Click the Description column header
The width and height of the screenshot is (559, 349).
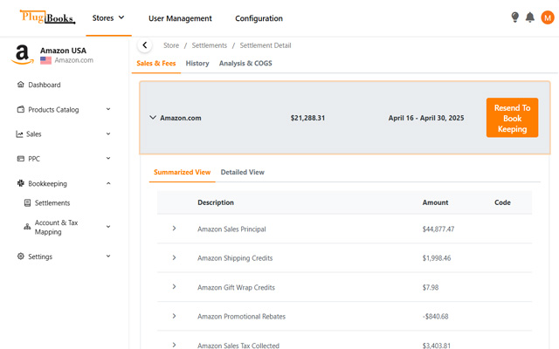point(216,202)
